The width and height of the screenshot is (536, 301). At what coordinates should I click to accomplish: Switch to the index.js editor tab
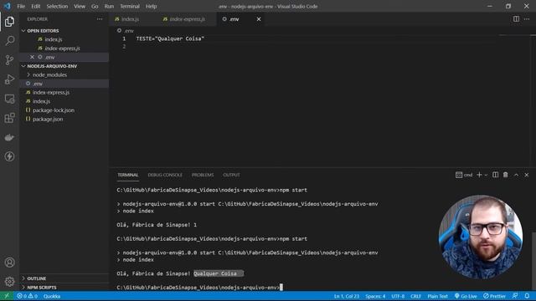131,19
